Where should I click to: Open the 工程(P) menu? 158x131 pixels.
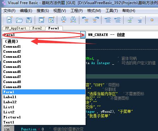pos(76,11)
